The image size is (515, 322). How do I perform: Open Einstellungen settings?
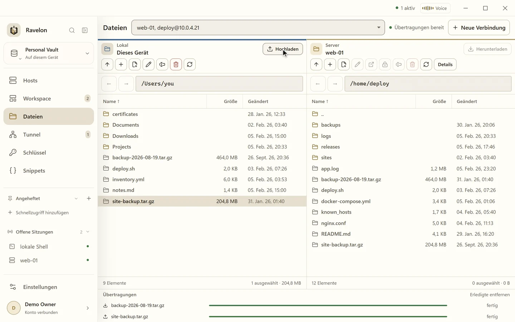point(49,287)
